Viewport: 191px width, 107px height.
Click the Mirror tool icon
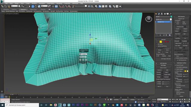pos(89,6)
